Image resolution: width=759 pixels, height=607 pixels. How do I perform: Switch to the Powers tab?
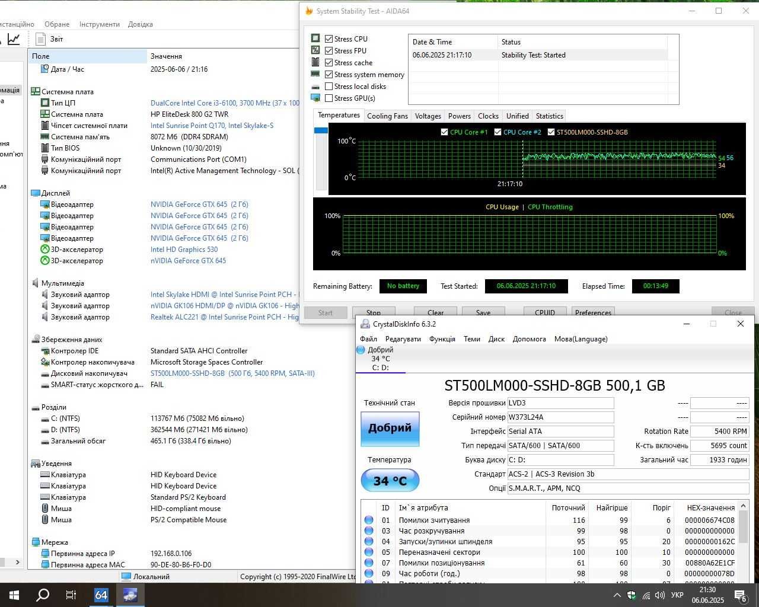[460, 116]
